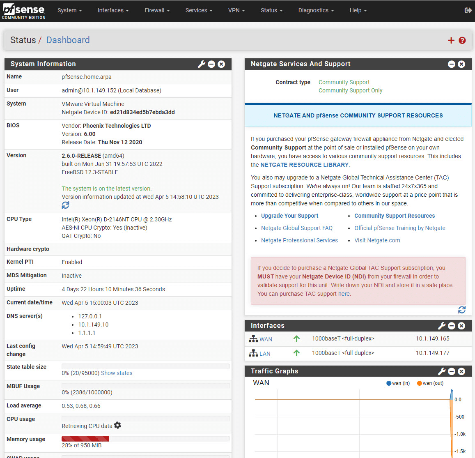Expand the Services dropdown in navbar
475x458 pixels.
pyautogui.click(x=199, y=10)
